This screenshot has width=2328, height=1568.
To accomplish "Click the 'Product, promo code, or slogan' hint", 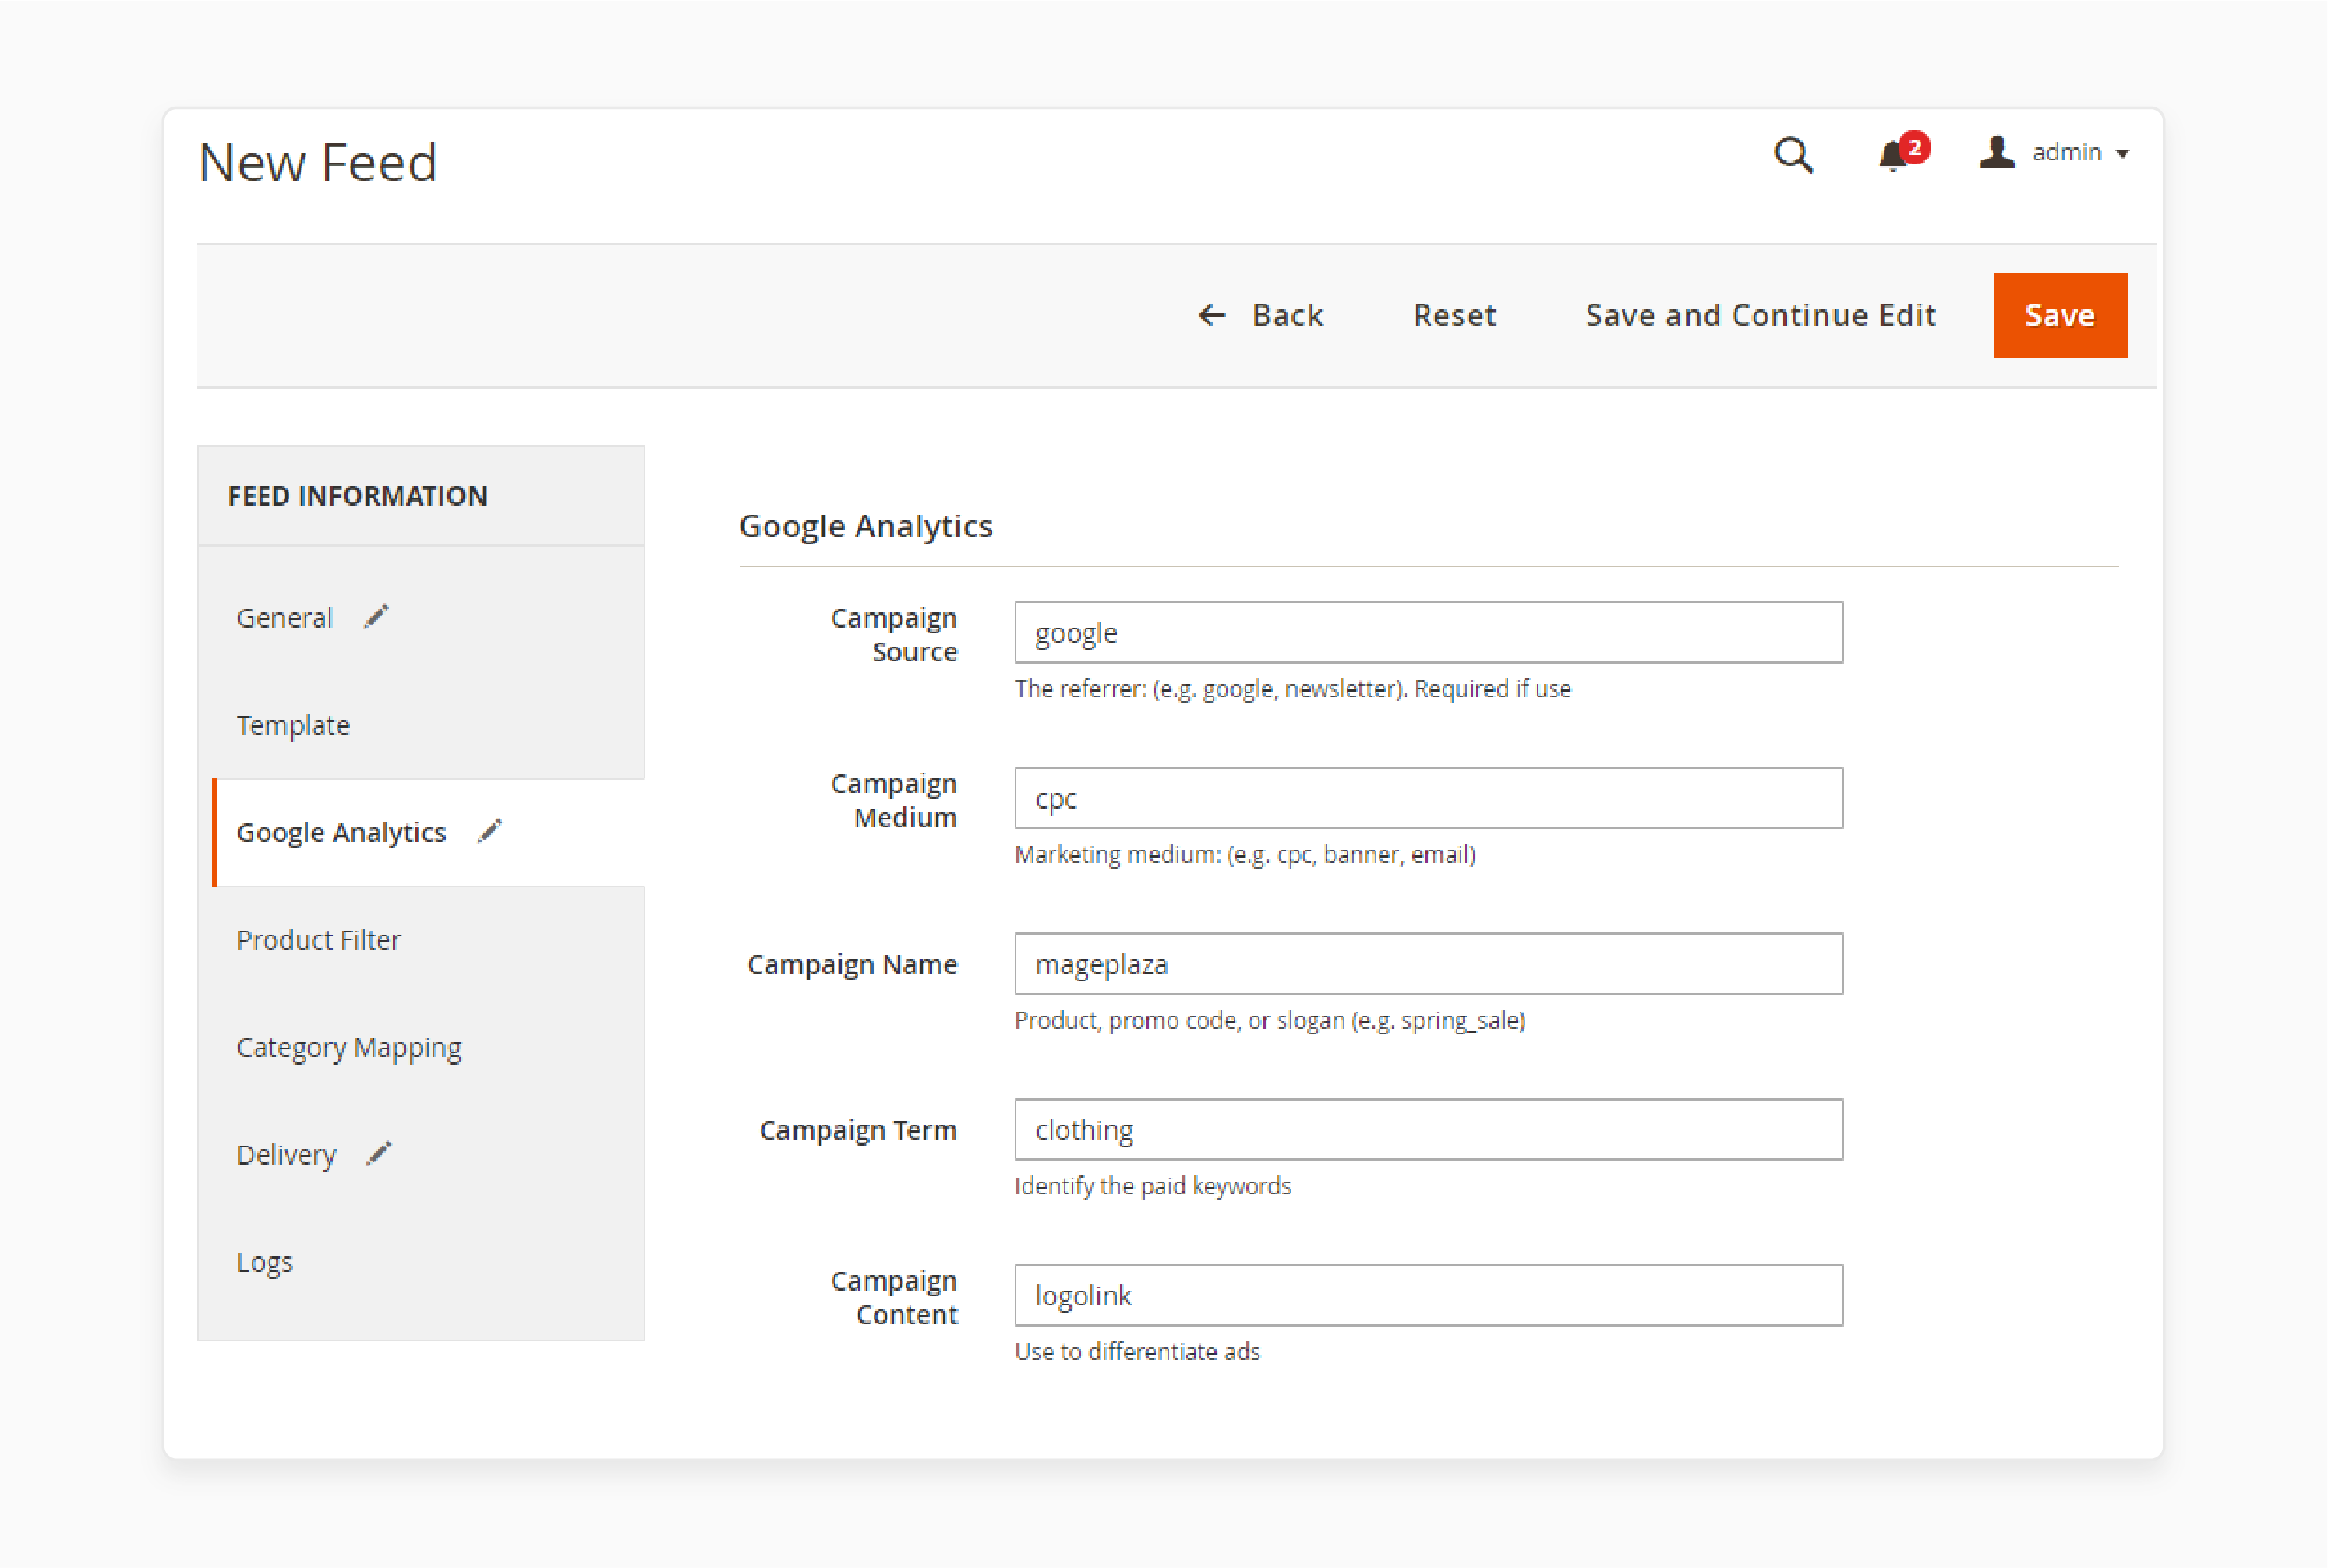I will point(1270,1021).
